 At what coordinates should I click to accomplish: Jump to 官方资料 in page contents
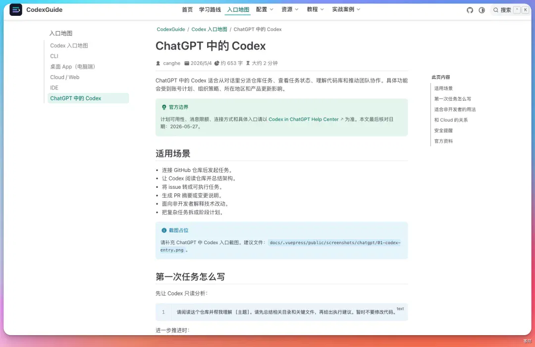(x=443, y=141)
